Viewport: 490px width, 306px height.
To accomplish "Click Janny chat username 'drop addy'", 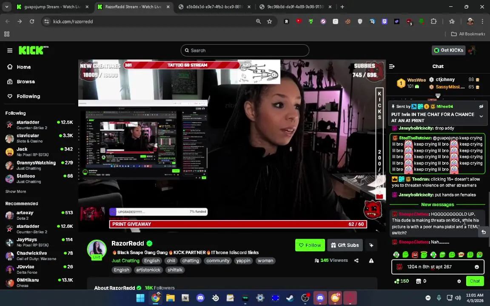I will (416, 128).
